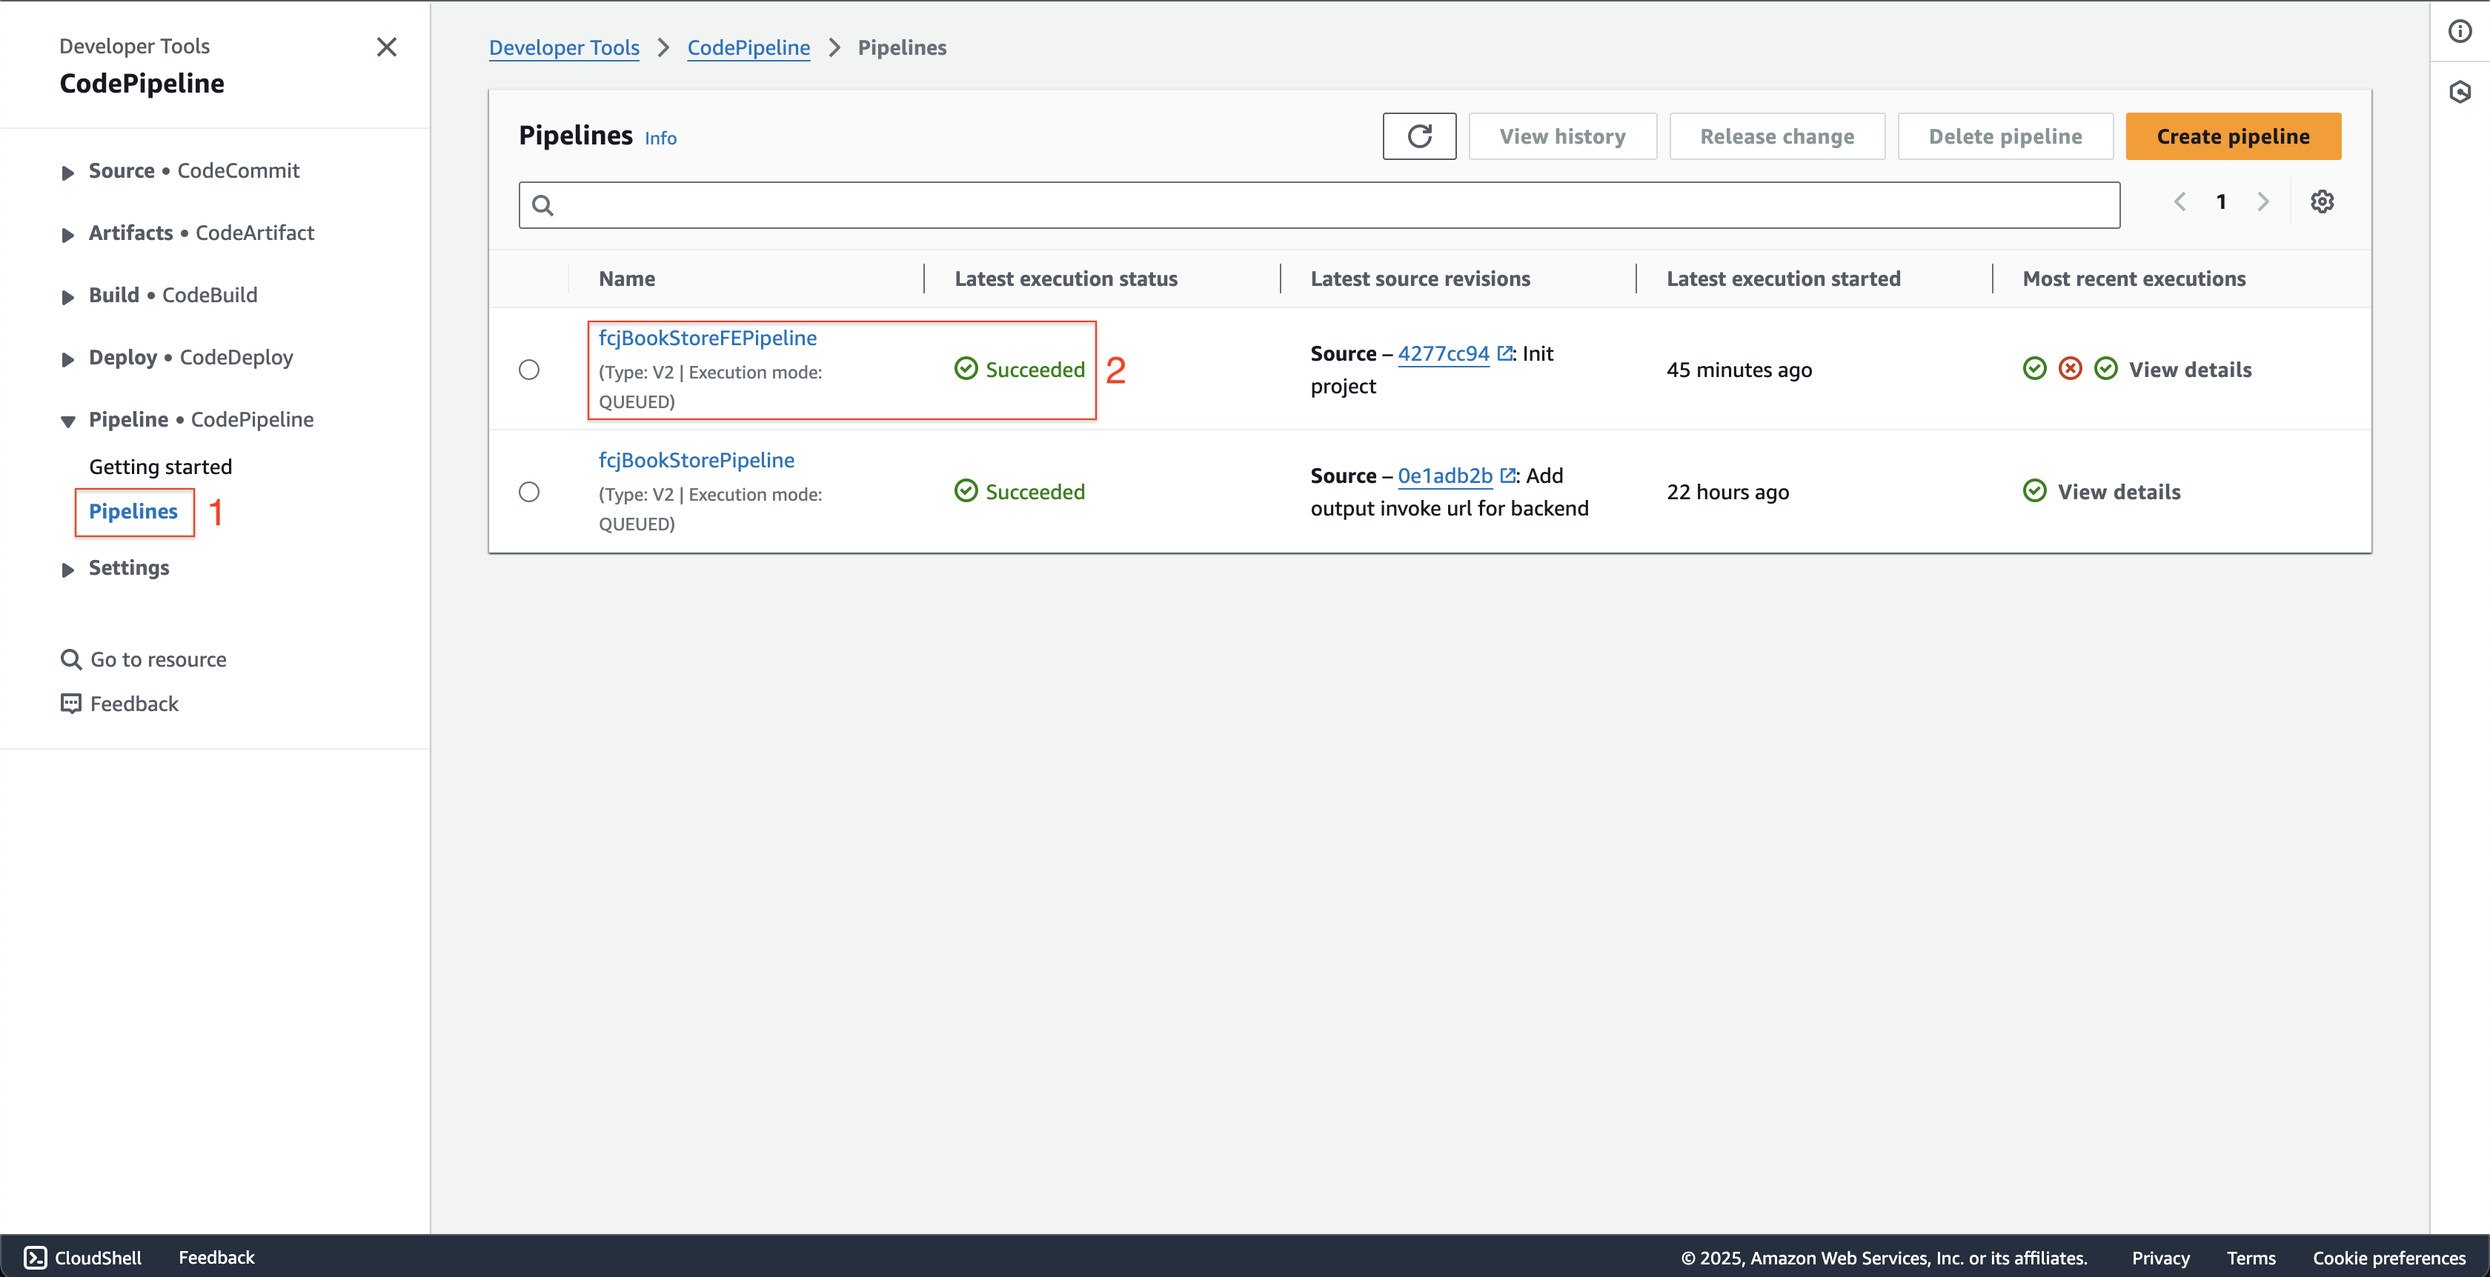
Task: Open Privacy footer link
Action: click(x=2160, y=1258)
